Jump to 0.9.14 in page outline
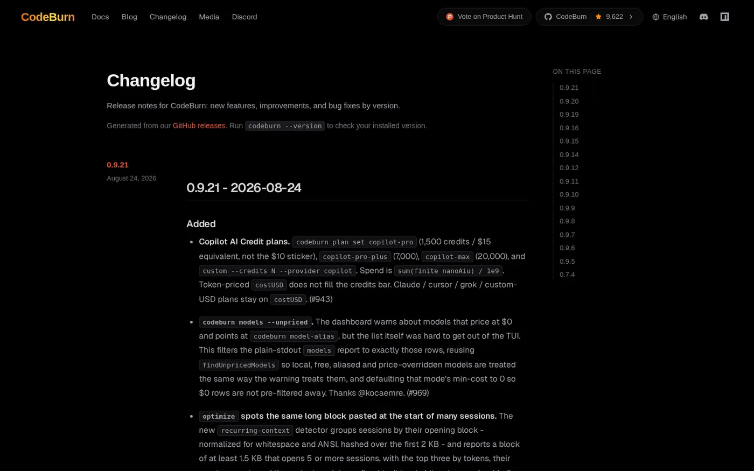 (569, 154)
